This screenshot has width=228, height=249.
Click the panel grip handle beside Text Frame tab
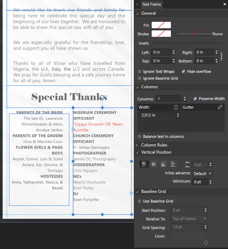click(x=137, y=4)
